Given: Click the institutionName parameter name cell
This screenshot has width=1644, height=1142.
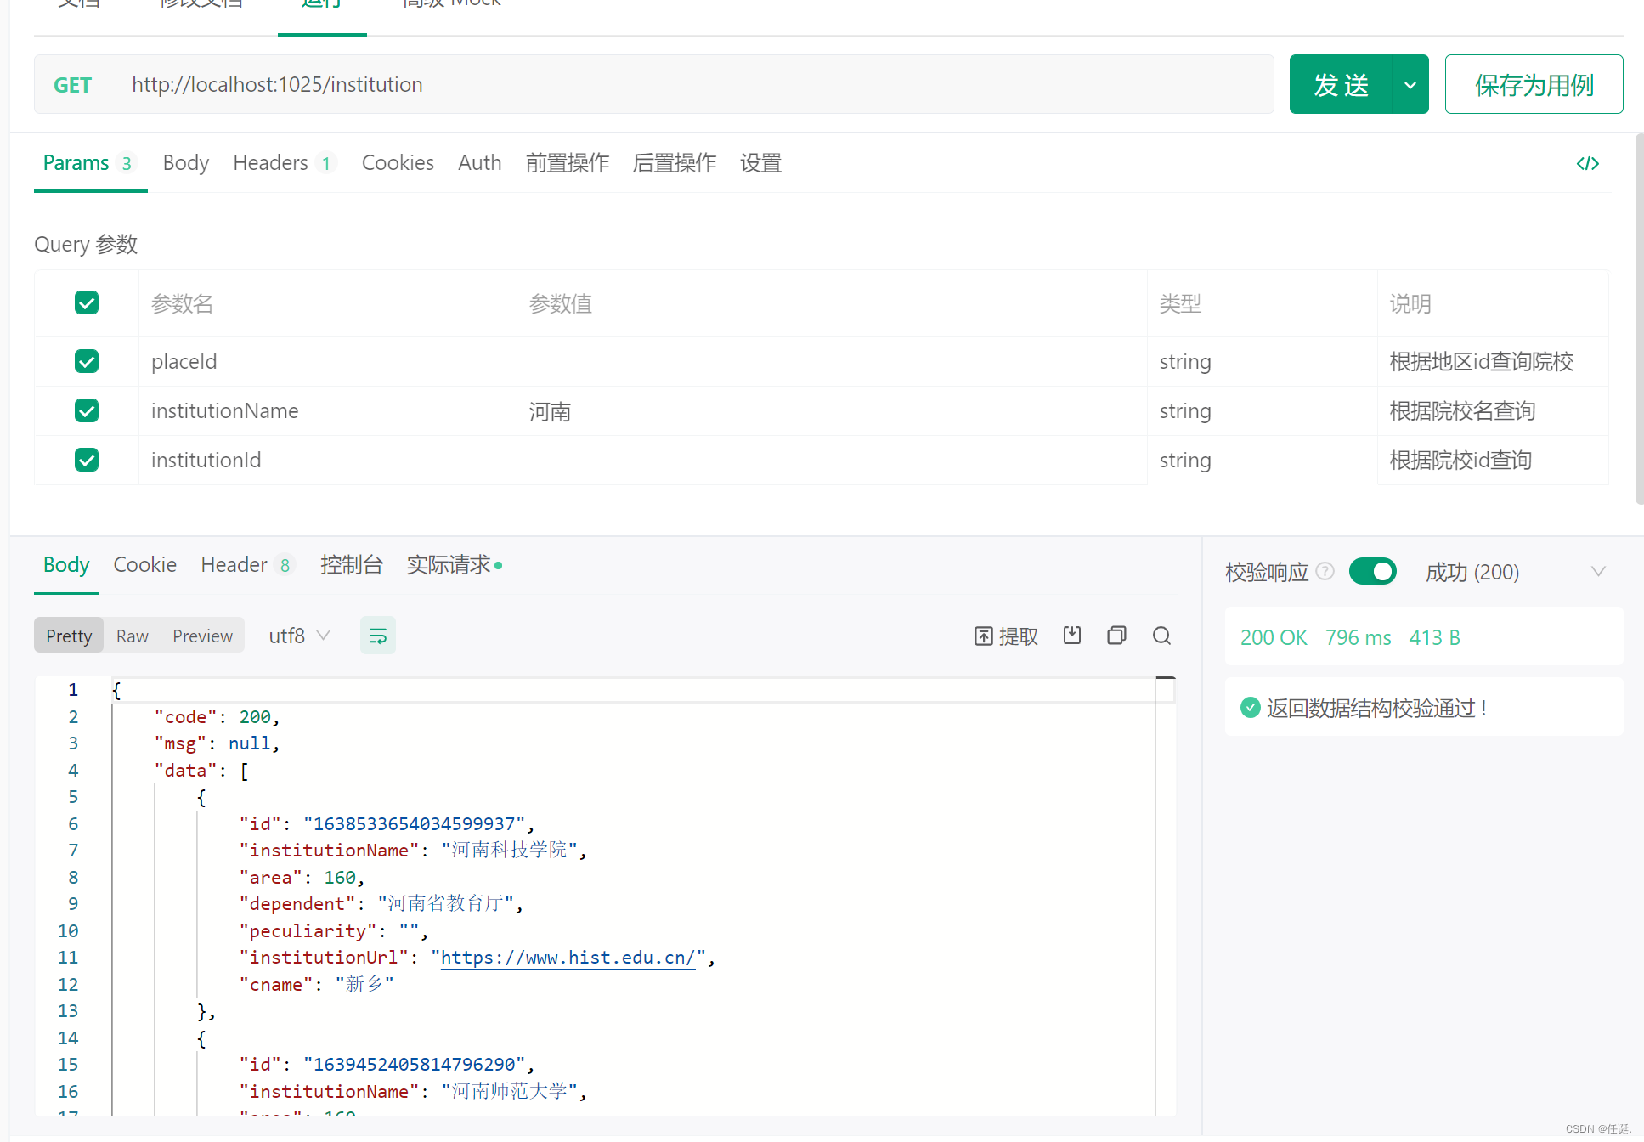Looking at the screenshot, I should [x=328, y=411].
